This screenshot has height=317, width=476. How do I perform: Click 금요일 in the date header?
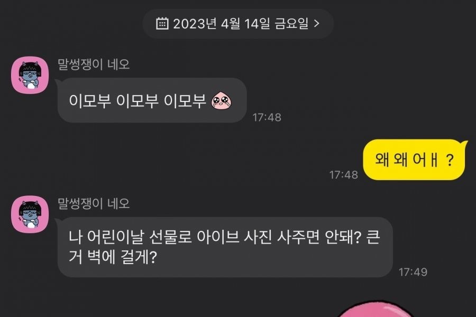291,23
